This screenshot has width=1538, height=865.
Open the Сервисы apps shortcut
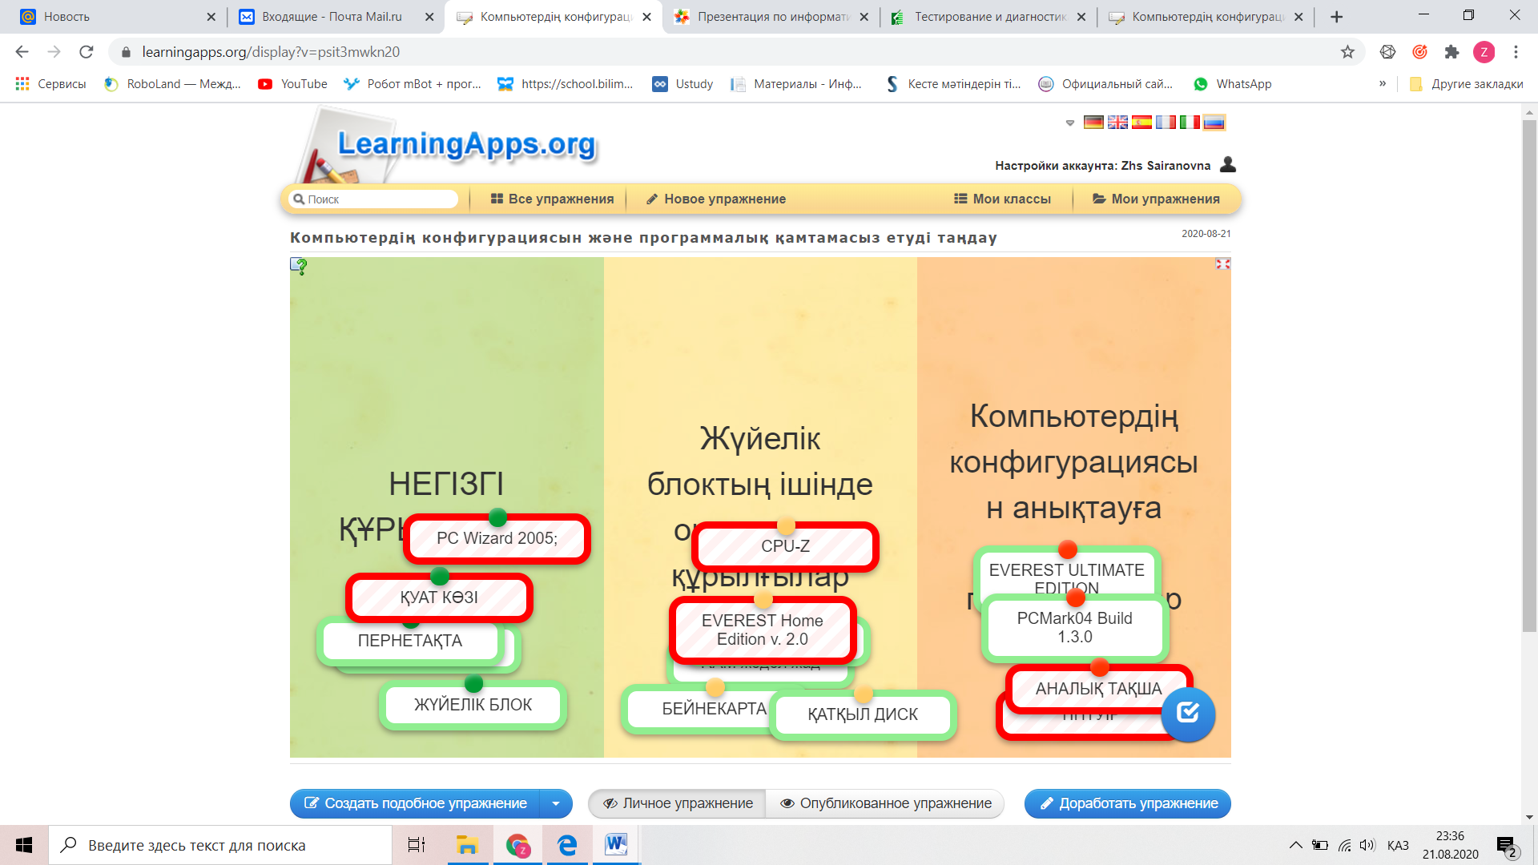point(50,84)
